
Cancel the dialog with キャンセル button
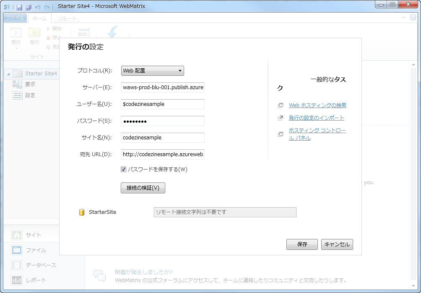tap(337, 244)
